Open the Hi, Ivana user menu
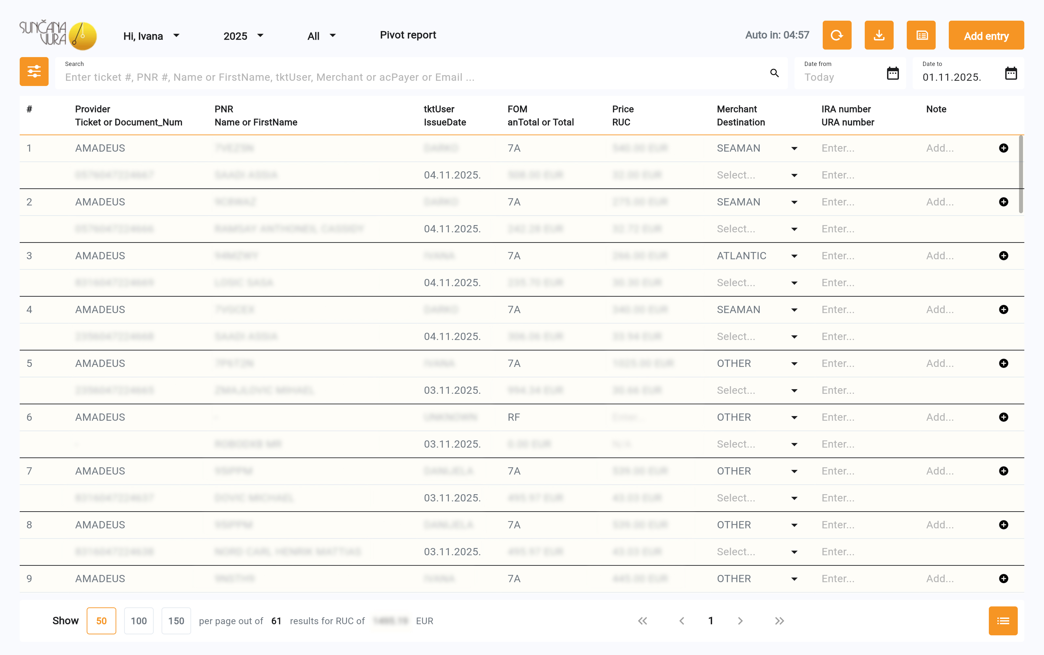1044x655 pixels. (x=151, y=36)
